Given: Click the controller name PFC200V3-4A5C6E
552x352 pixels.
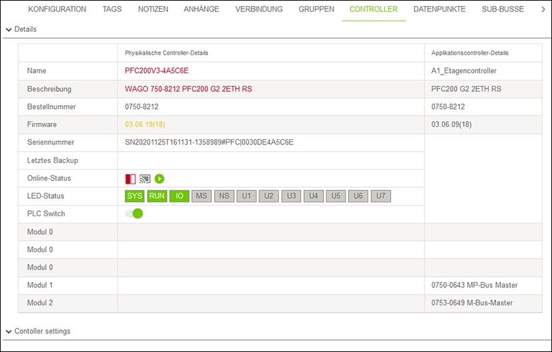Looking at the screenshot, I should [157, 71].
